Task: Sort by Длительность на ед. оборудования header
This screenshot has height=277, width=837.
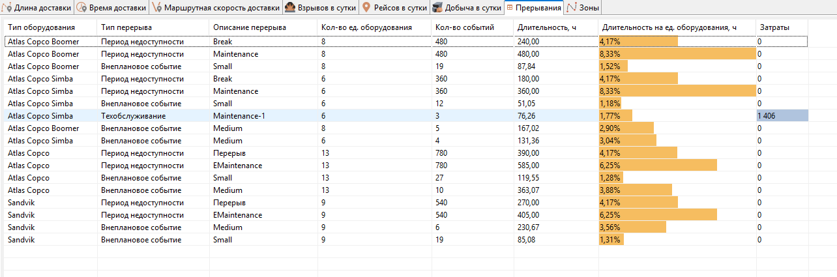Action: (677, 27)
